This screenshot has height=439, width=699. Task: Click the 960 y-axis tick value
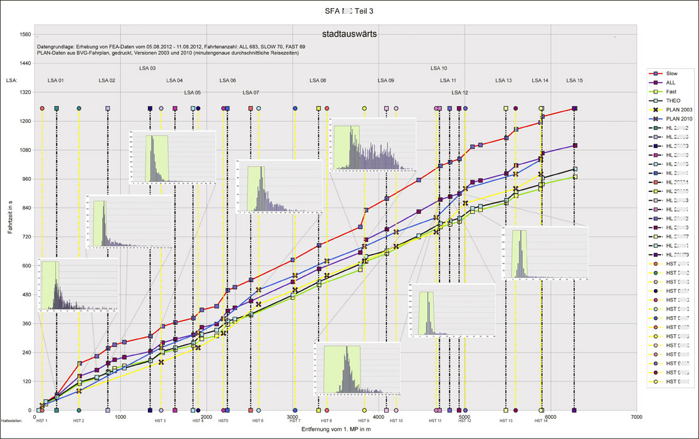[x=27, y=179]
